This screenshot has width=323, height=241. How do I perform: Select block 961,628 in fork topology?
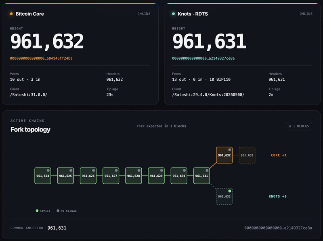tap(134, 176)
